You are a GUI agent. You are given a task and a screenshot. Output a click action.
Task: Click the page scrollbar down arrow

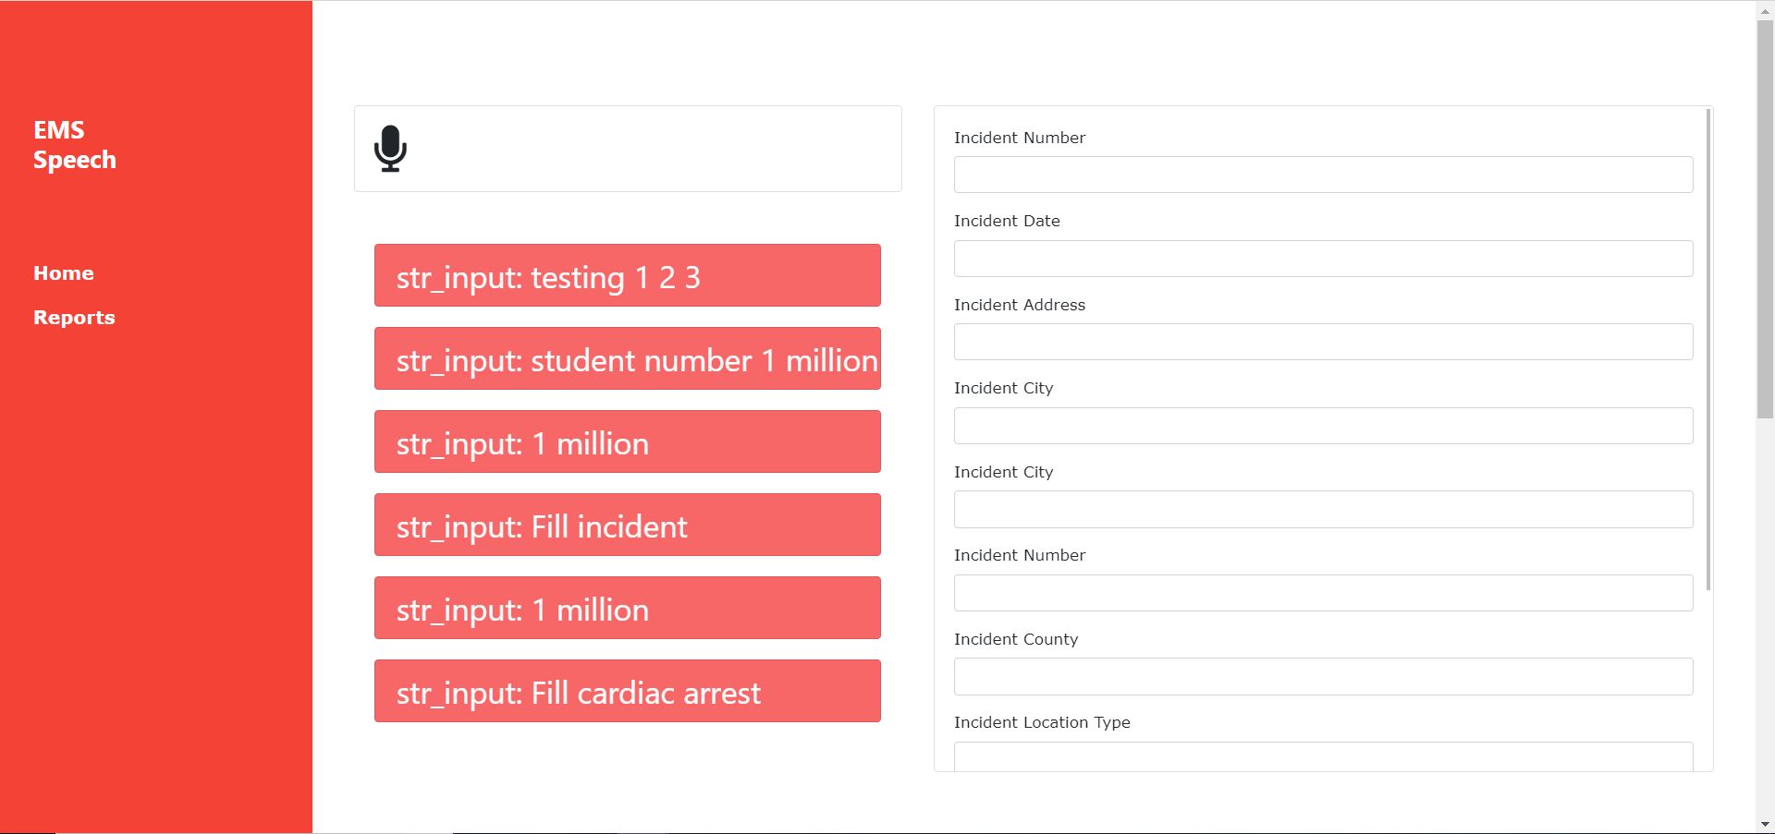coord(1765,824)
